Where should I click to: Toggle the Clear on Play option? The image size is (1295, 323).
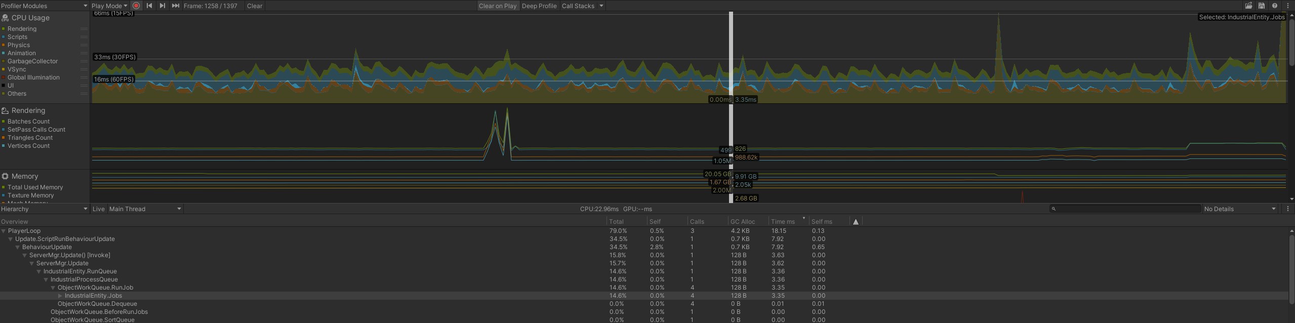coord(497,6)
